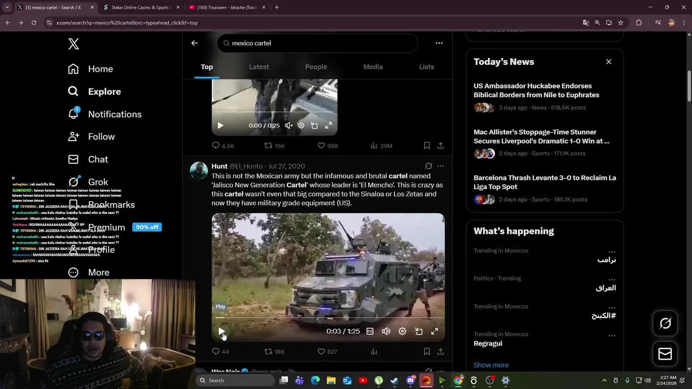
Task: Open the More menu in X sidebar
Action: [x=88, y=272]
